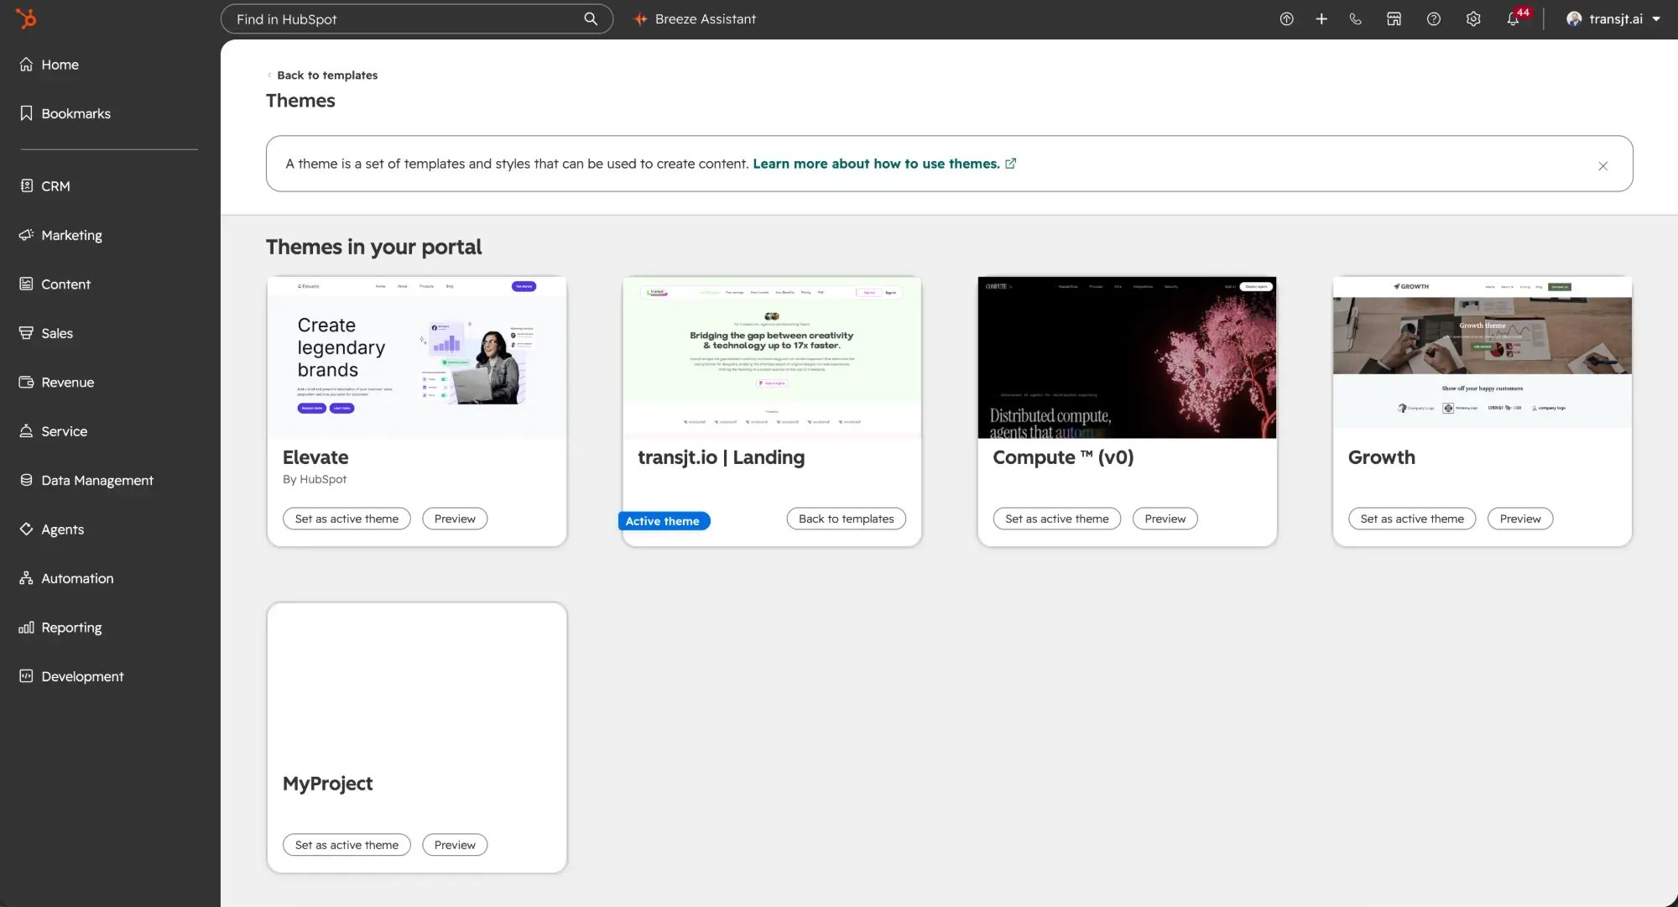This screenshot has height=907, width=1678.
Task: Click the search magnifier icon
Action: [591, 18]
